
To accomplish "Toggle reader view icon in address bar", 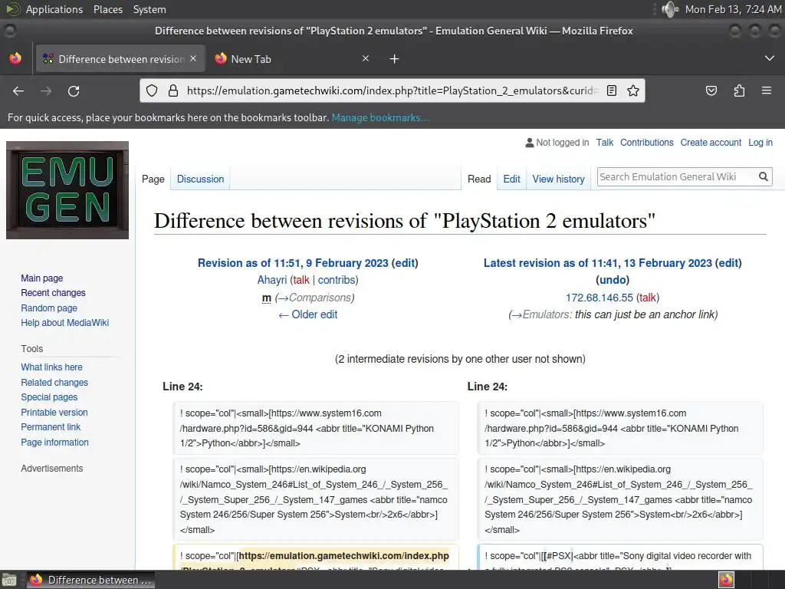I will (x=611, y=90).
